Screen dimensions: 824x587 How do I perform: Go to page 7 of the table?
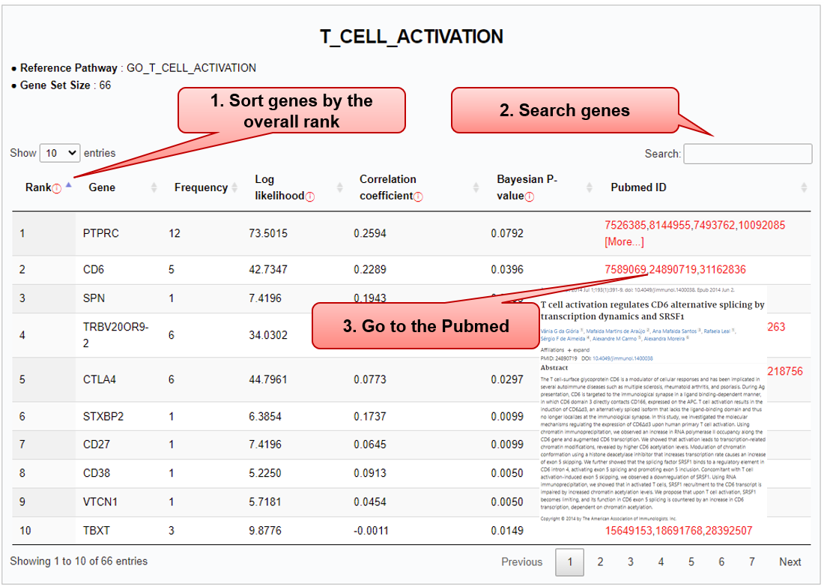pos(751,562)
